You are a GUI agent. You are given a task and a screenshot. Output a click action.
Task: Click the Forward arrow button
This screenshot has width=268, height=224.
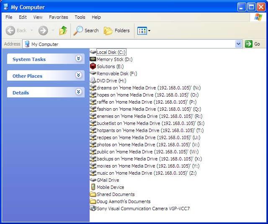(43, 31)
